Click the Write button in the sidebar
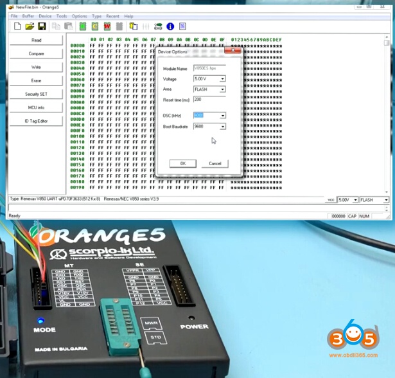This screenshot has width=395, height=378. click(x=36, y=67)
